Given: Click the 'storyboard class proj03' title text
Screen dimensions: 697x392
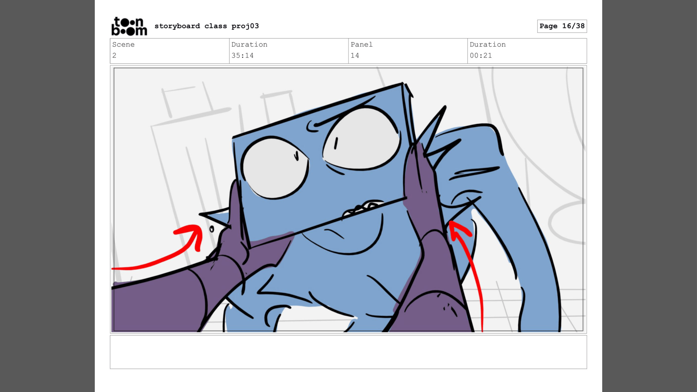Looking at the screenshot, I should (x=207, y=26).
